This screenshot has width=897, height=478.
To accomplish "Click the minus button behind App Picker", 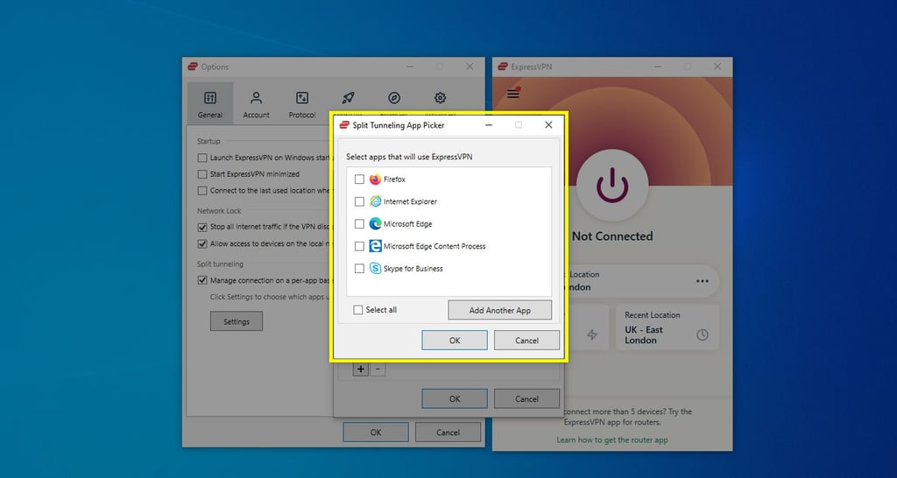I will point(378,369).
